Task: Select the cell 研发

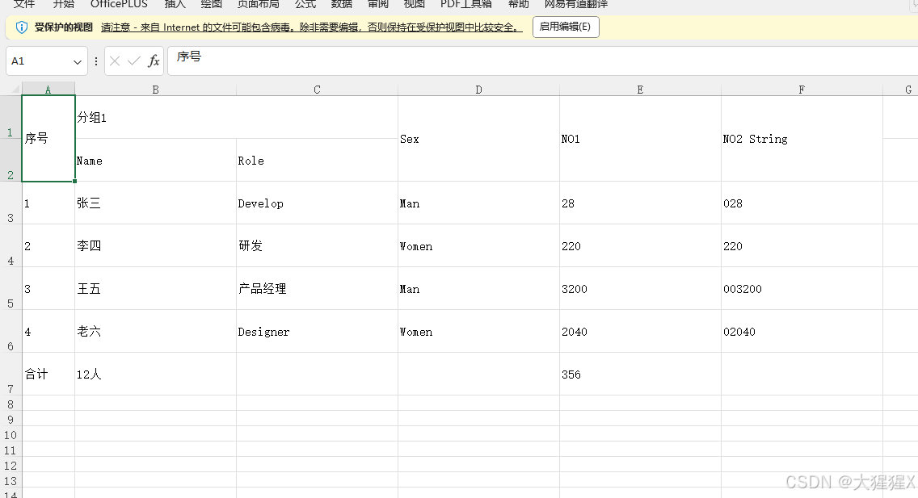Action: click(x=317, y=245)
